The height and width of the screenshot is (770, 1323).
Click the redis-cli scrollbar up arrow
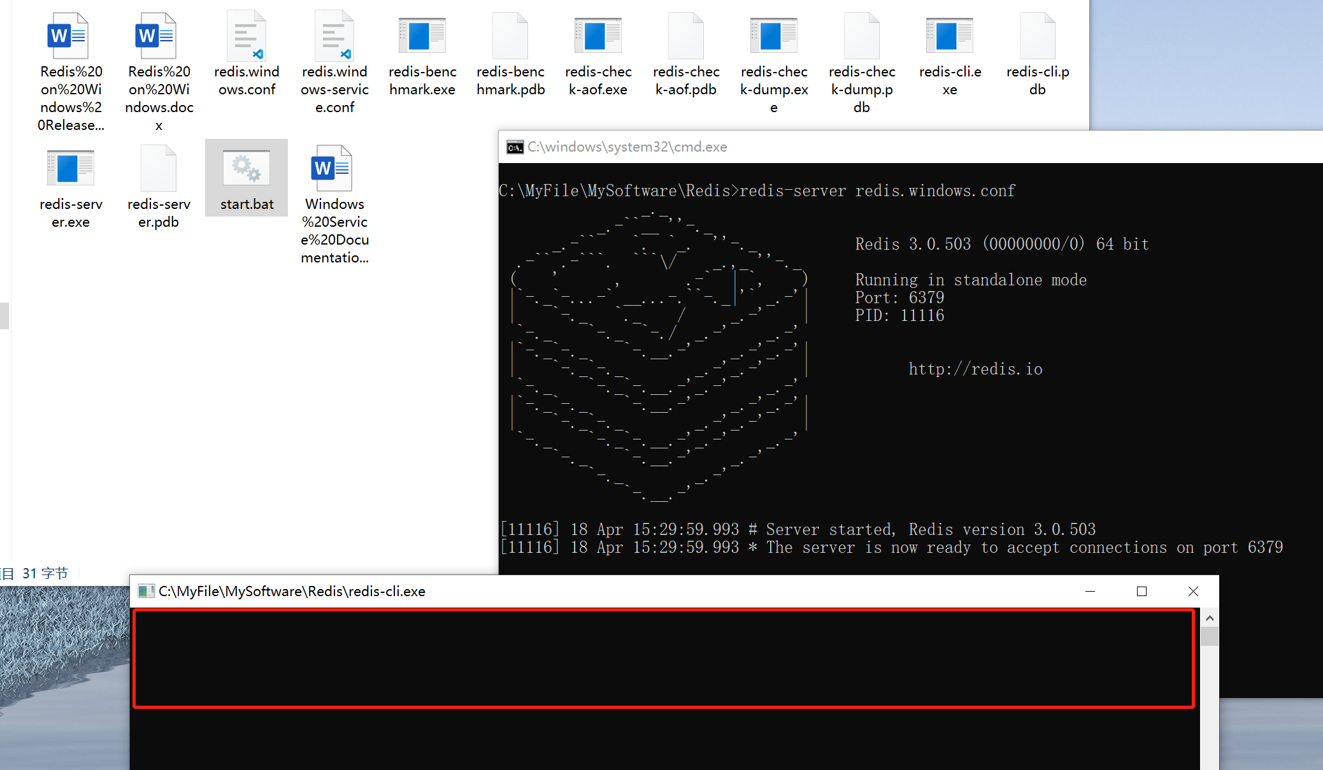click(1210, 618)
